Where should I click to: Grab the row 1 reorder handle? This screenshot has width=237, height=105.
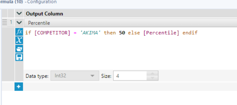5,22
